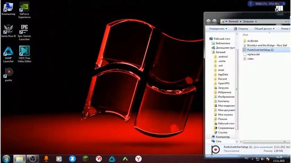Image resolution: width=291 pixels, height=163 pixels.
Task: Select the Евгений user folder in tree
Action: tap(219, 52)
